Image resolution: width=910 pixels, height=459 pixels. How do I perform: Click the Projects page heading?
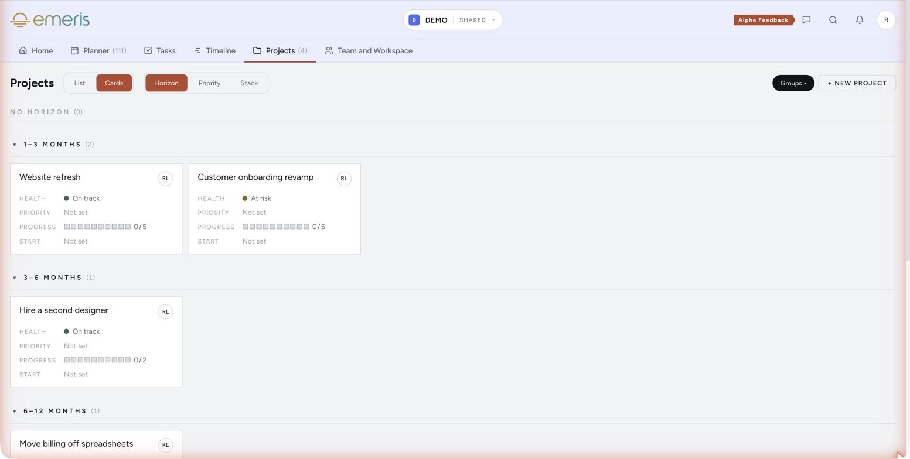click(32, 83)
